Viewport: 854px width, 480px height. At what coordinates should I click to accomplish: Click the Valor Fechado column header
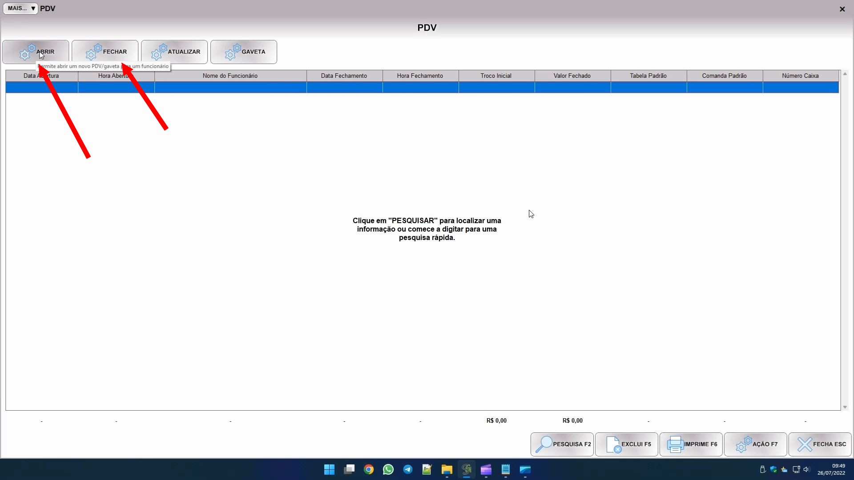(x=572, y=76)
